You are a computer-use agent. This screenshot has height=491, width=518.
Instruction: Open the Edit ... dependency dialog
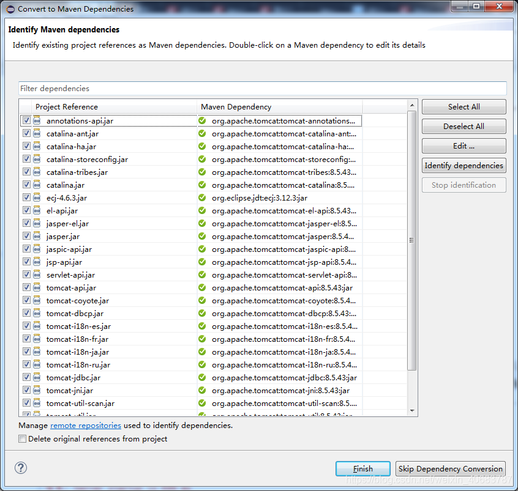pos(464,146)
